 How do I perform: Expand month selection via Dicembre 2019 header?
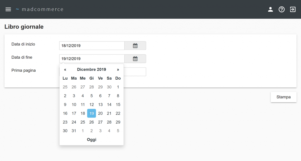[92, 69]
